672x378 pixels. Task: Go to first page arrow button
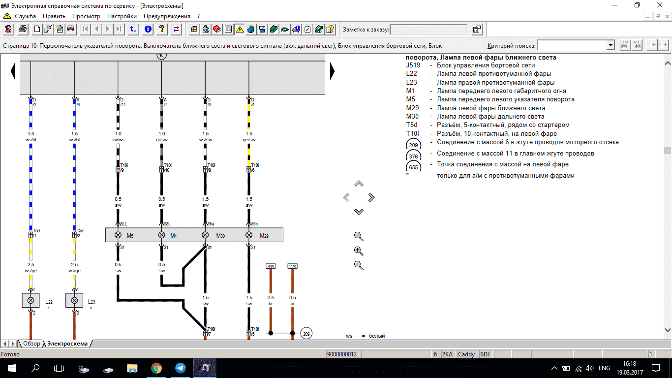point(85,29)
